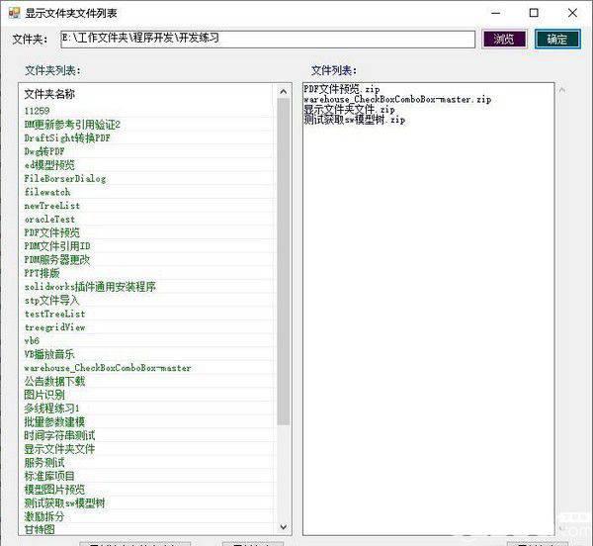Screen dimensions: 593x546
Task: Select folder DraftSight转换PDF
Action: pyautogui.click(x=67, y=137)
